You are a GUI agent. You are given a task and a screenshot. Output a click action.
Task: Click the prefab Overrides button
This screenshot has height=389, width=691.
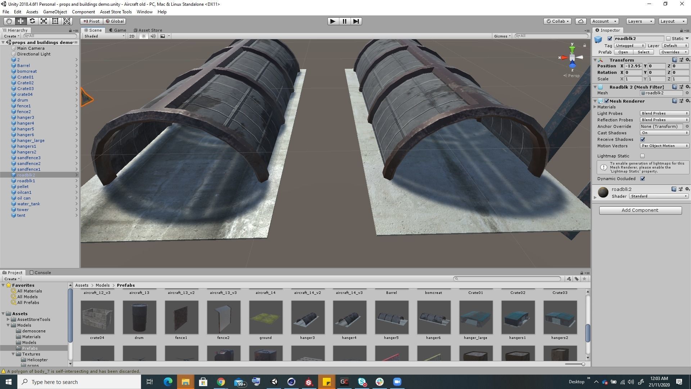[674, 52]
